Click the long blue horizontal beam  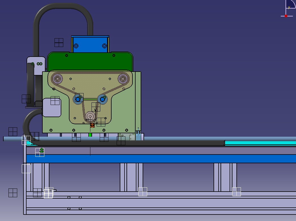coord(161,159)
